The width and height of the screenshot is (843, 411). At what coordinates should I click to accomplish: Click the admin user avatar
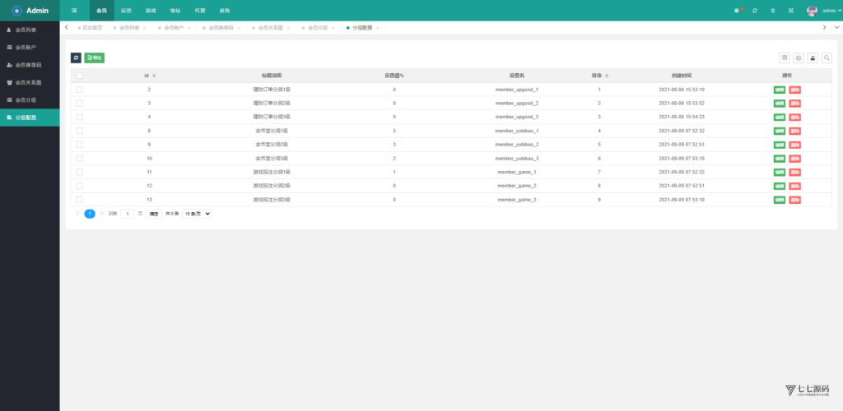pyautogui.click(x=812, y=11)
